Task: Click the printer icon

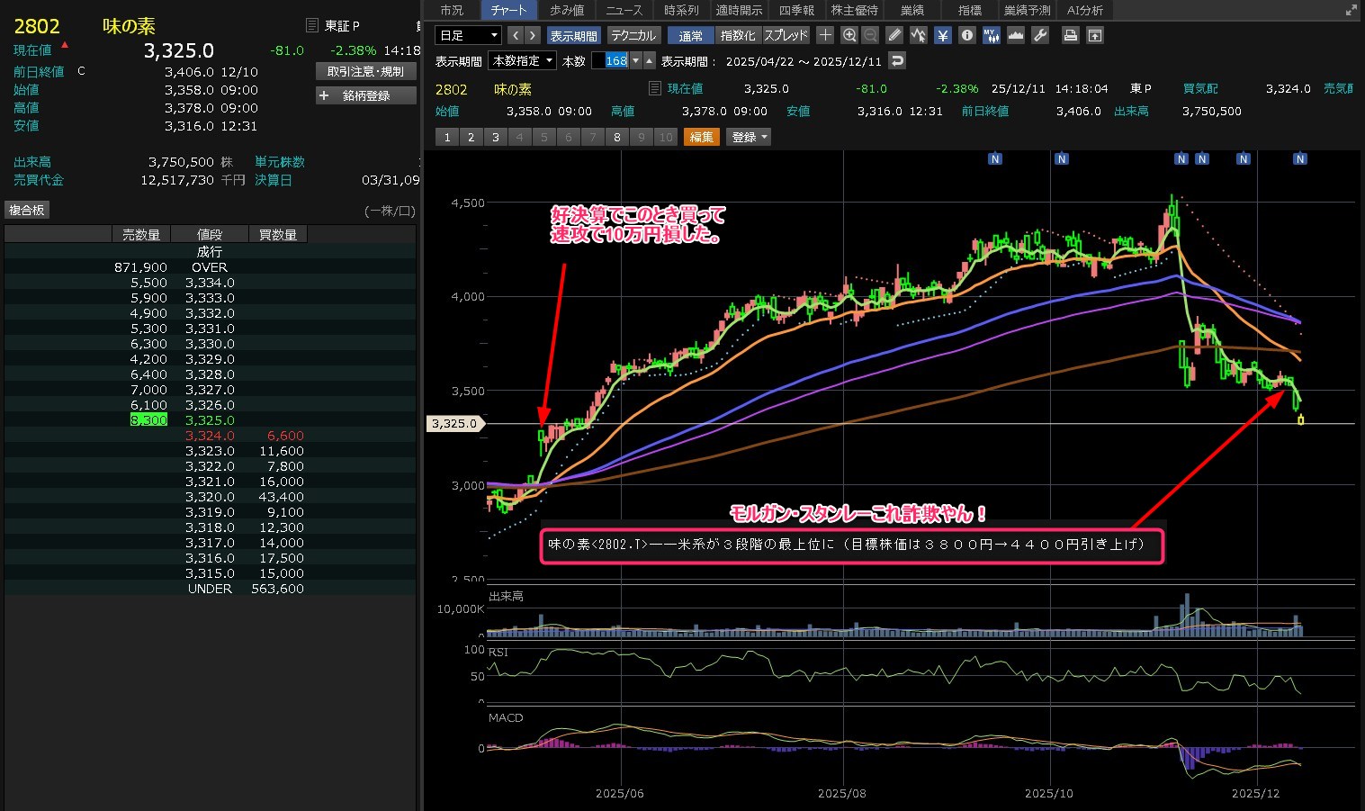Action: pos(1070,35)
